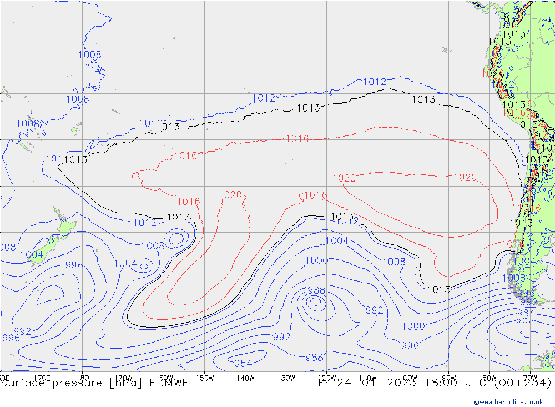Viewport: 555px width, 407px height.
Task: Click the topmost 1008 label near 180
Action: (89, 55)
